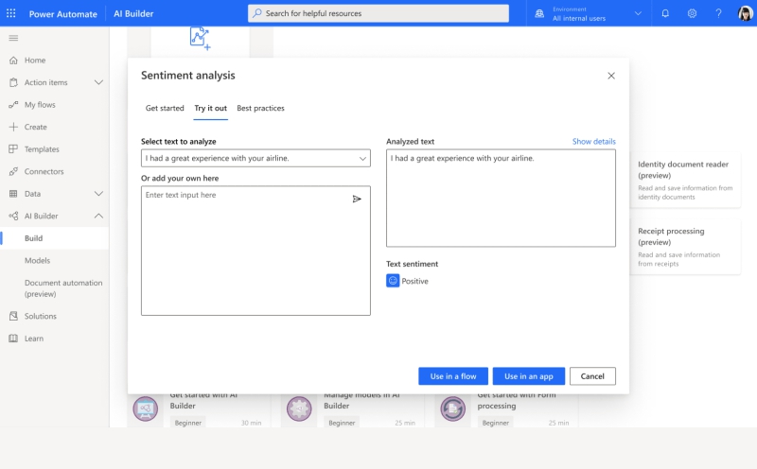
Task: Click the Learn book icon
Action: 13,339
